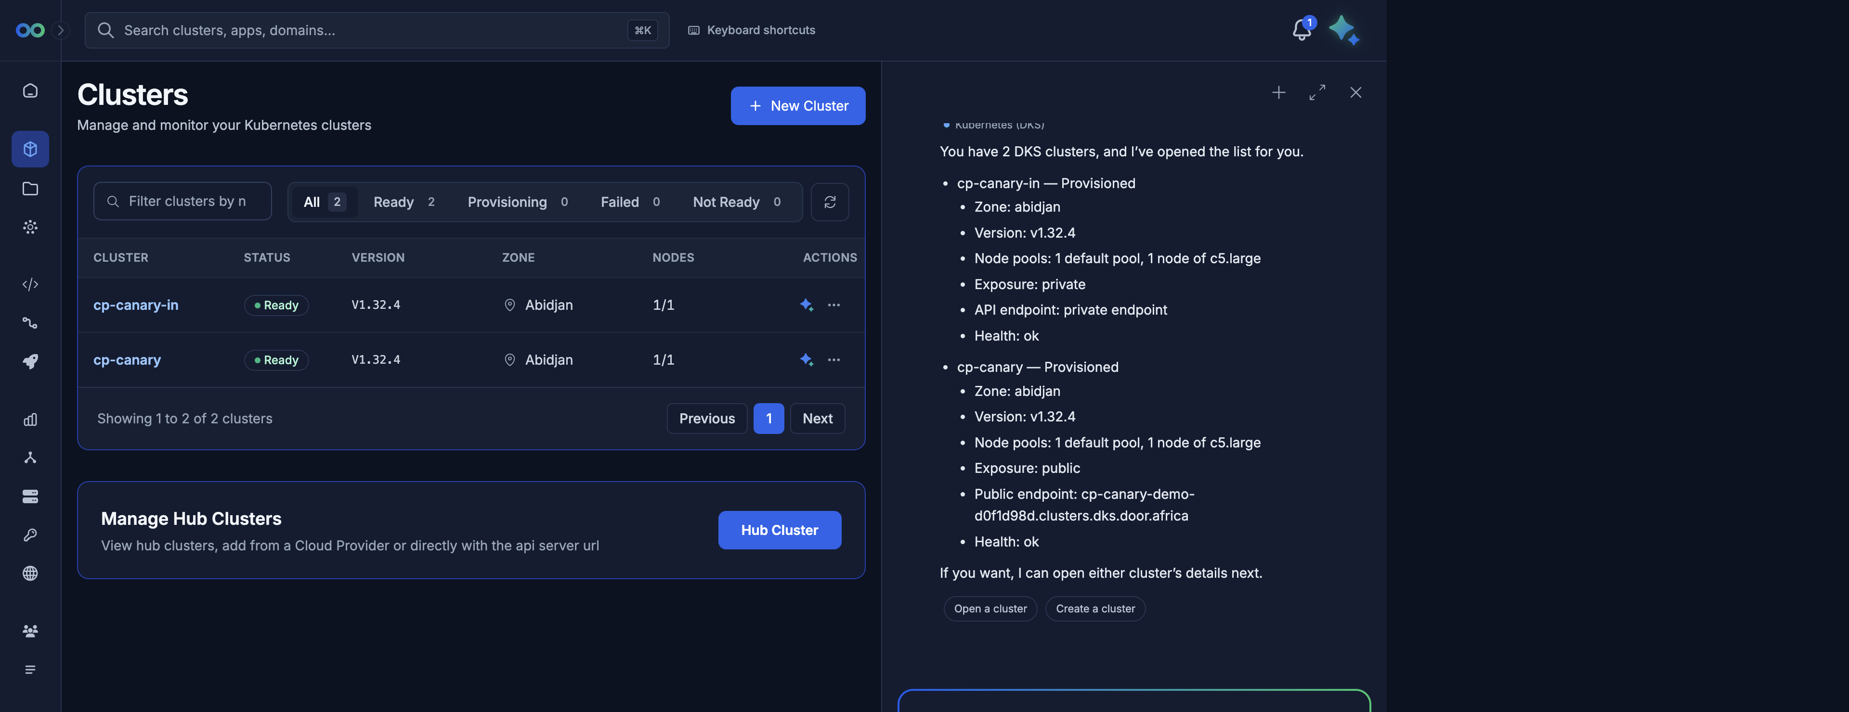Click the Hub Cluster button
Image resolution: width=1849 pixels, height=712 pixels.
click(x=780, y=531)
